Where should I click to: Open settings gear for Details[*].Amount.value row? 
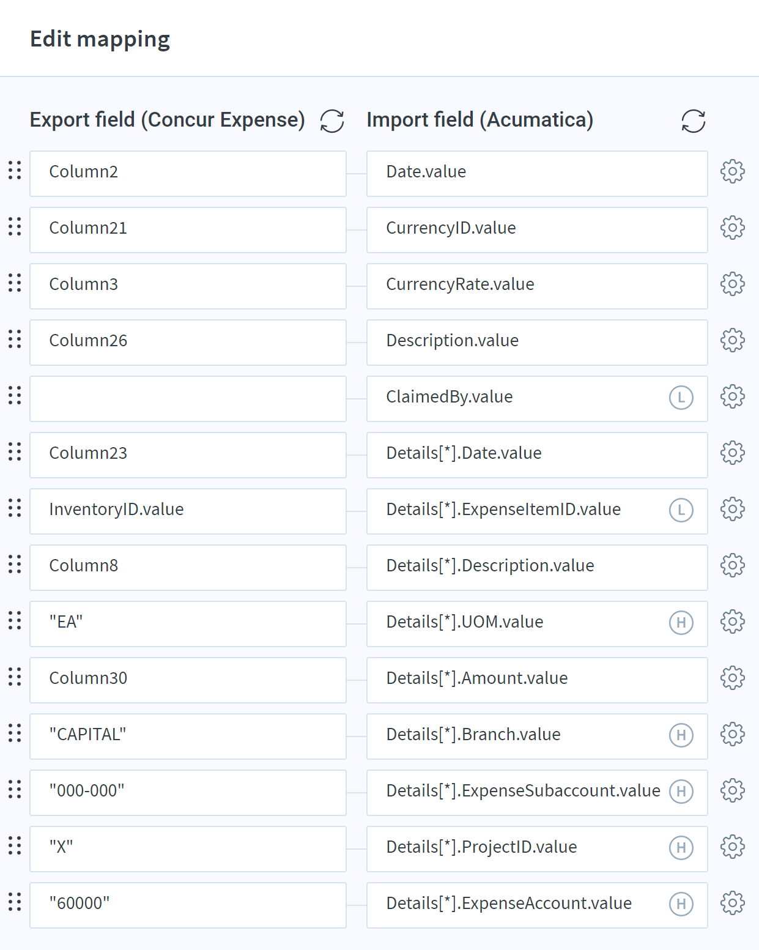point(733,678)
